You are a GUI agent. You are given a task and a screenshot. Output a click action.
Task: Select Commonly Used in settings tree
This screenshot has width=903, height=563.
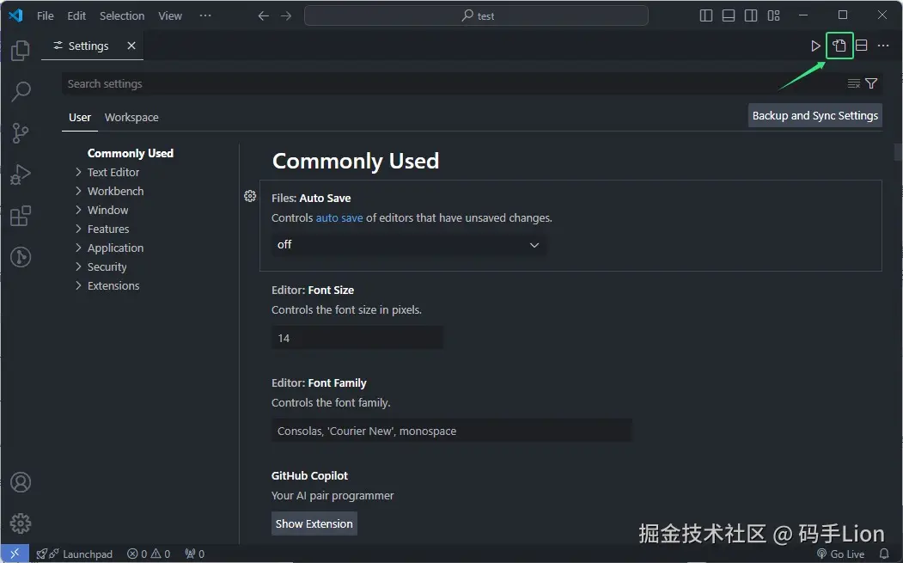pyautogui.click(x=130, y=153)
